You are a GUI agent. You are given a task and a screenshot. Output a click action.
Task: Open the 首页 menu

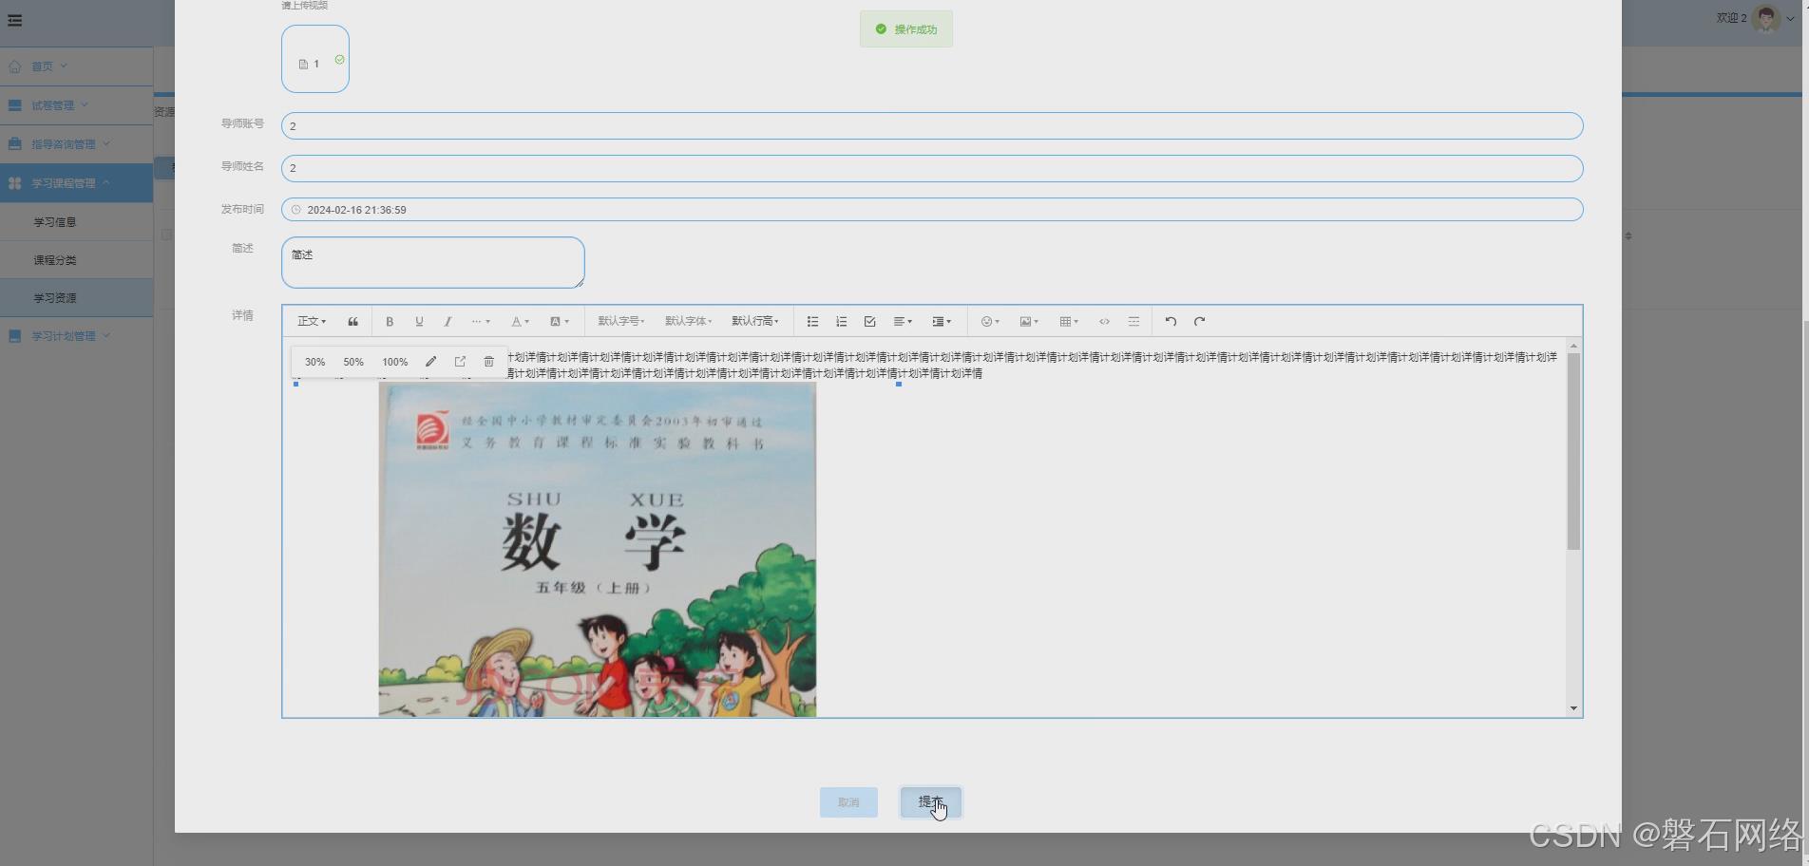[76, 66]
